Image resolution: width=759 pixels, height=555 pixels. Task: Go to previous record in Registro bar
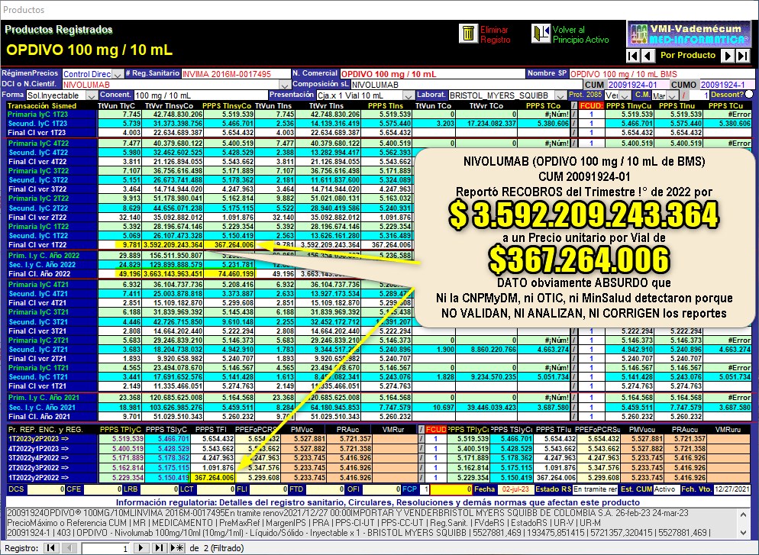(x=68, y=548)
